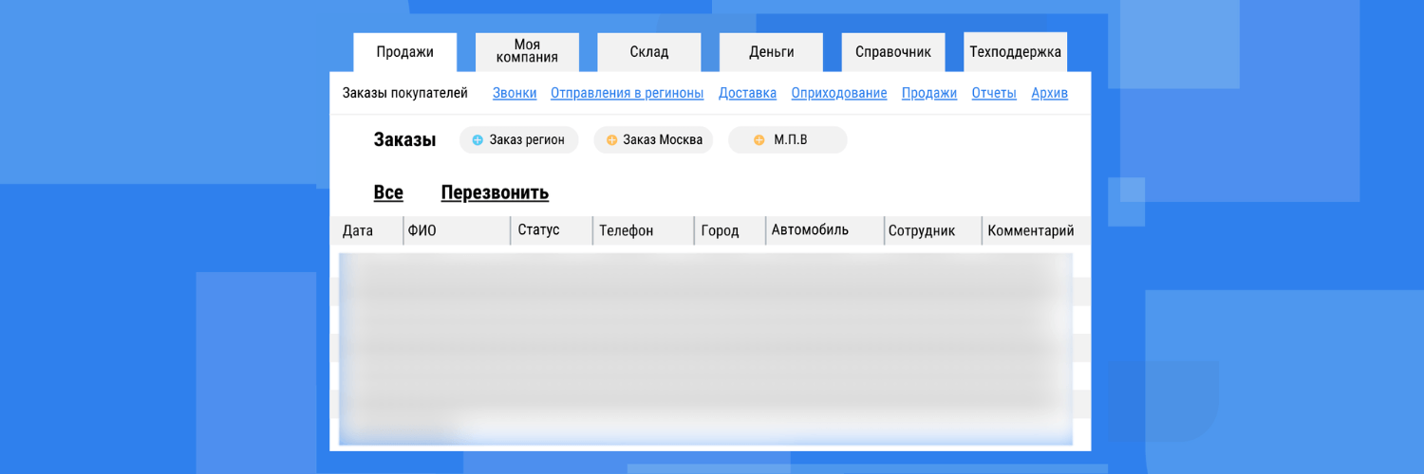
Task: Open the Продажи main tab
Action: coord(404,52)
